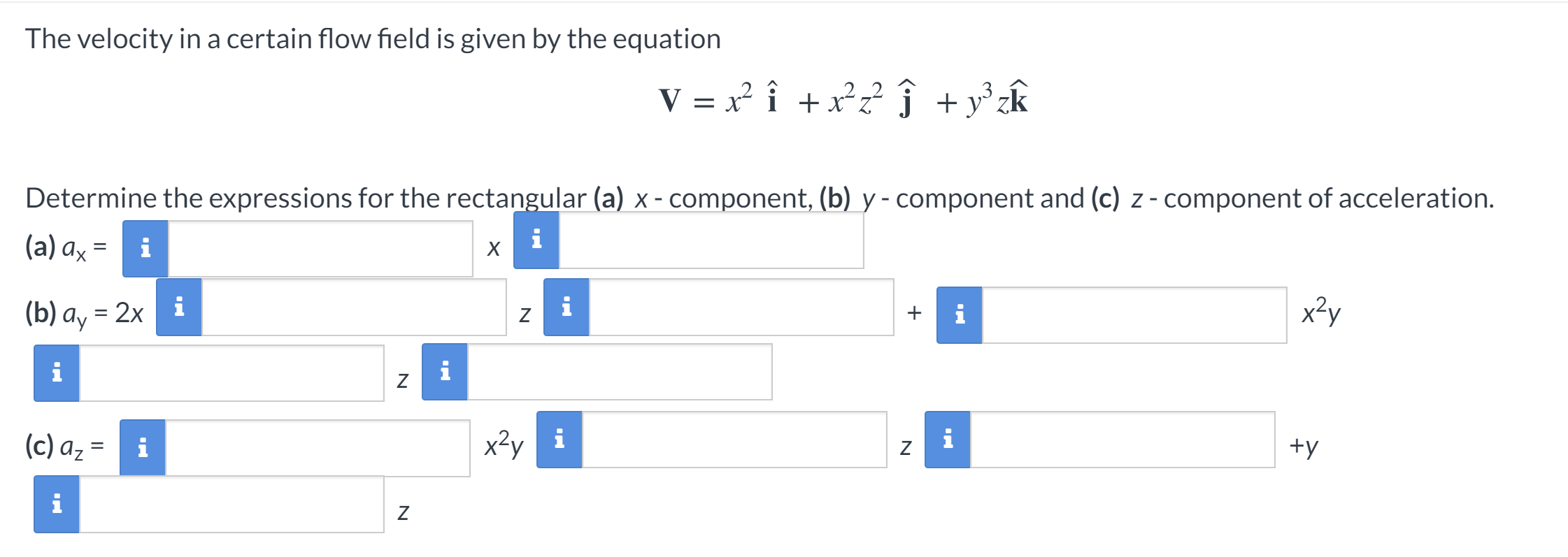Image resolution: width=1568 pixels, height=557 pixels.
Task: Click the info icon before the first blank in part (a)
Action: (145, 246)
